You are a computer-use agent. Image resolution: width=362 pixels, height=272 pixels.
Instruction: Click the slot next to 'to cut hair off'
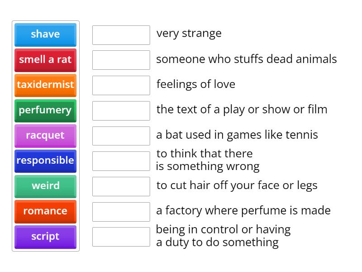[x=121, y=186]
